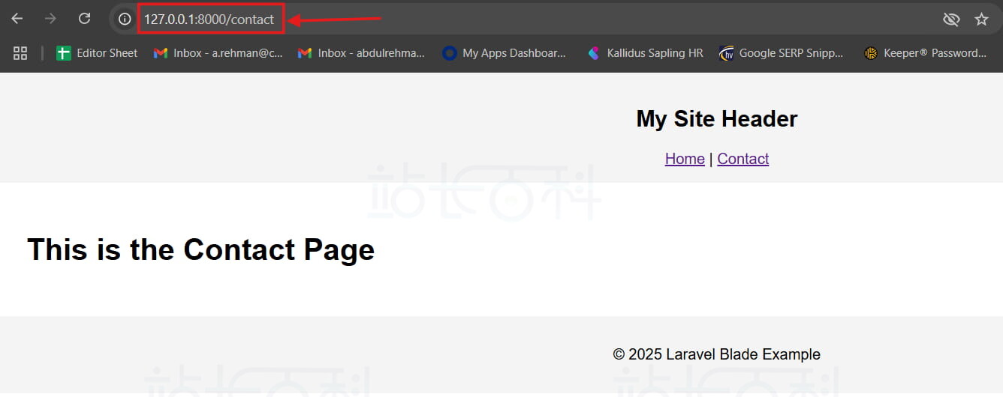This screenshot has height=397, width=1003.
Task: Open the Inbox - abdulrehma... Gmail bookmark
Action: pyautogui.click(x=361, y=53)
